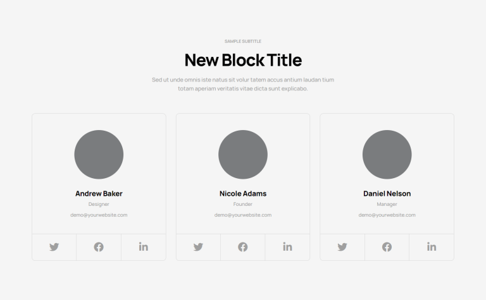The width and height of the screenshot is (486, 300).
Task: Open Andrew Baker's Facebook profile icon
Action: [99, 247]
